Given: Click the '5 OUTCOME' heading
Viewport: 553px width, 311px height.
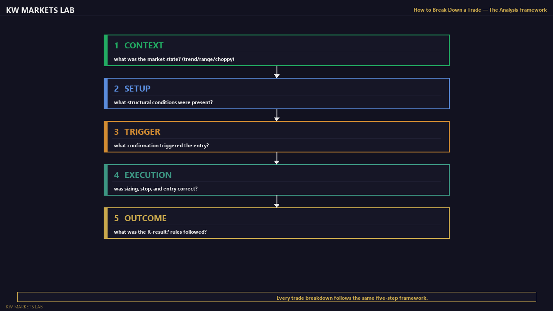Looking at the screenshot, I should click(x=140, y=218).
